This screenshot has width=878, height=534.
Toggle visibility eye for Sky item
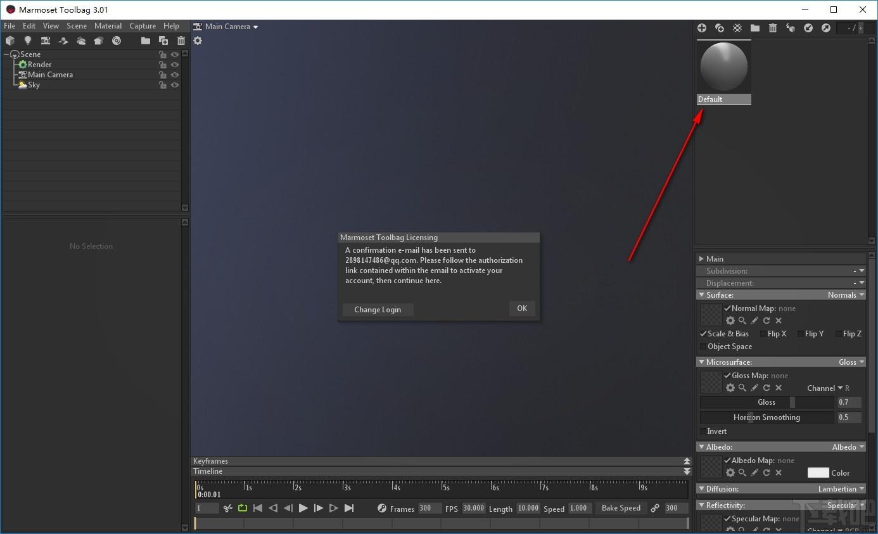click(x=175, y=85)
